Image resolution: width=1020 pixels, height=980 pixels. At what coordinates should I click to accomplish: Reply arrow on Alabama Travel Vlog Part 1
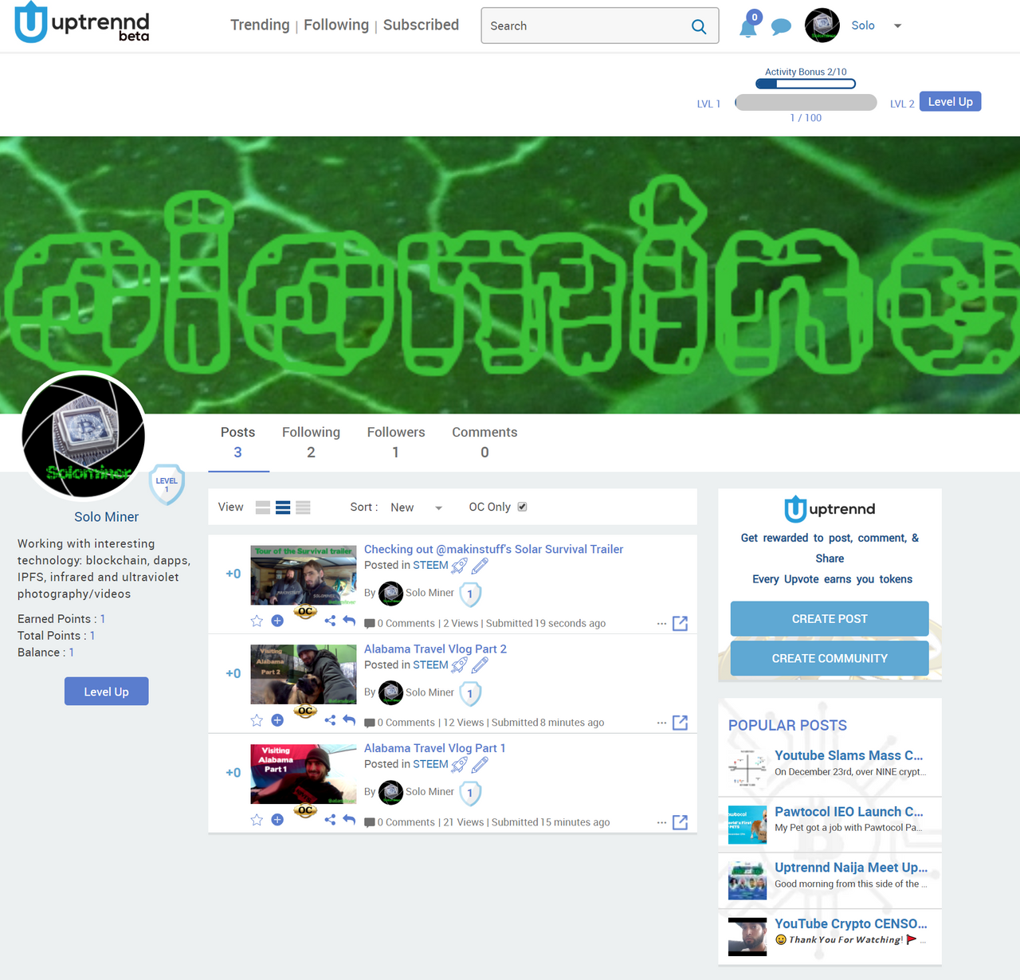click(349, 820)
